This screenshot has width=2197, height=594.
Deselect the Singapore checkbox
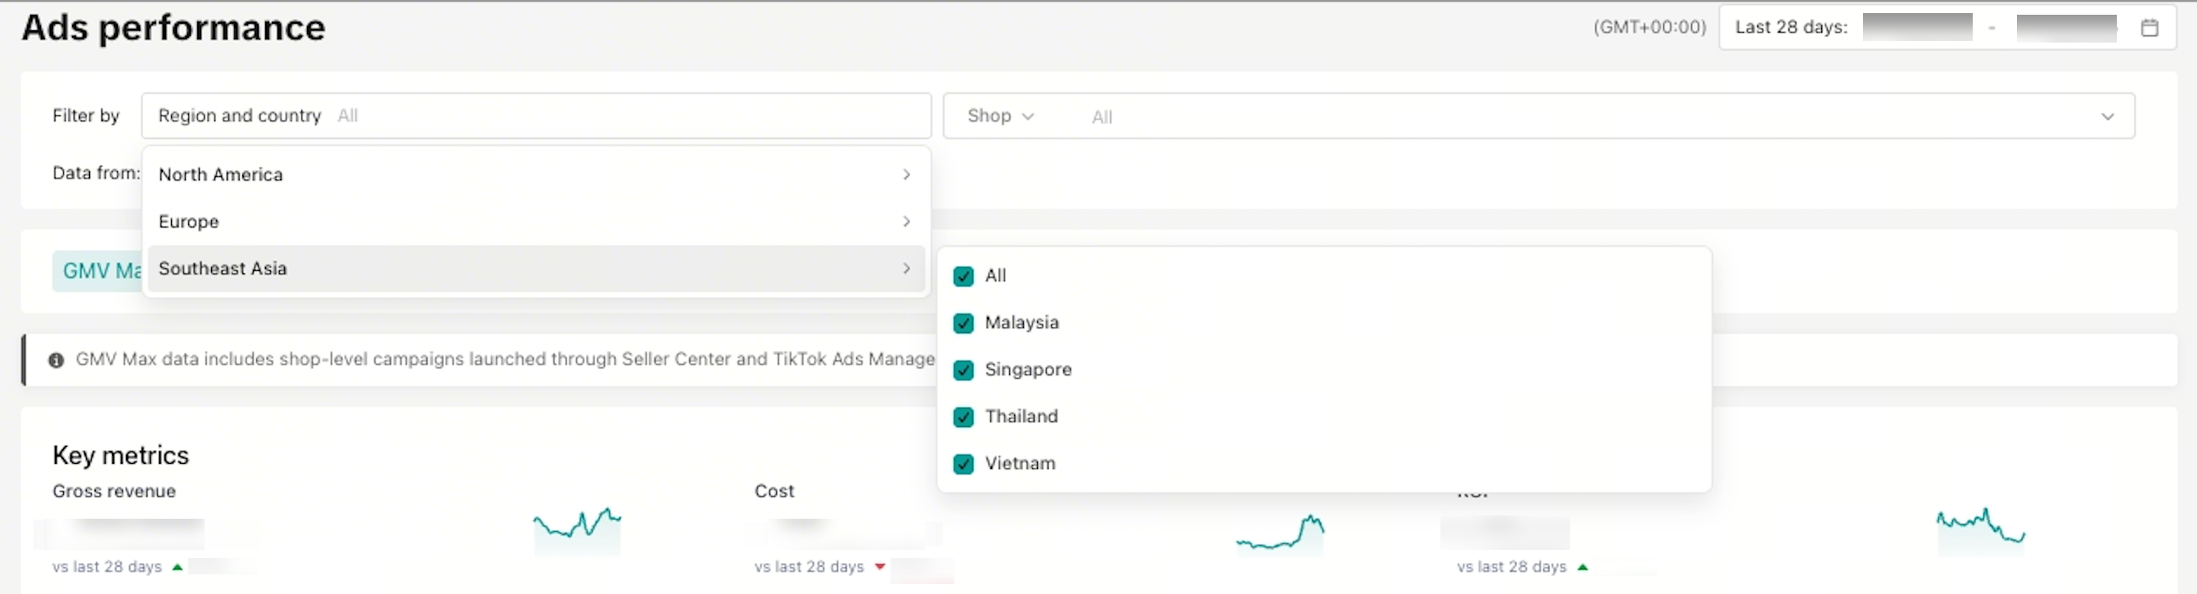tap(963, 370)
